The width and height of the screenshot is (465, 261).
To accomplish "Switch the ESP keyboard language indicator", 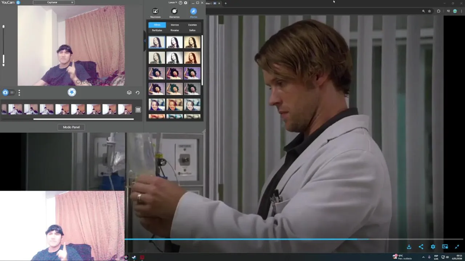I will click(436, 257).
